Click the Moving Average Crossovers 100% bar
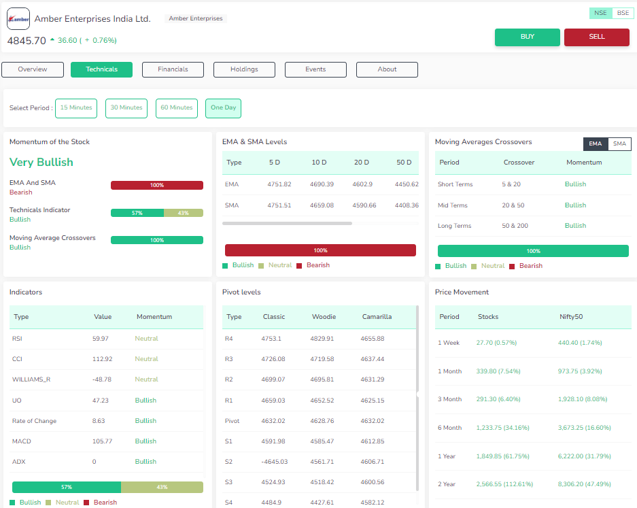Image resolution: width=637 pixels, height=508 pixels. pyautogui.click(x=157, y=240)
